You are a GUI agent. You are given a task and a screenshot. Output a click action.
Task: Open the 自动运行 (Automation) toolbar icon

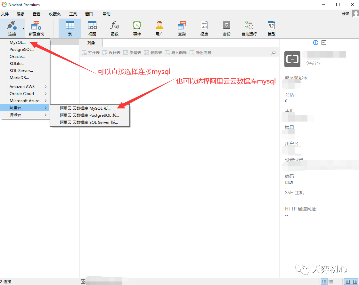click(249, 28)
